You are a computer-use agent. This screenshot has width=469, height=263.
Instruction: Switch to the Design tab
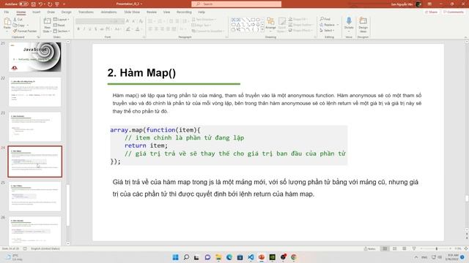[x=66, y=12]
